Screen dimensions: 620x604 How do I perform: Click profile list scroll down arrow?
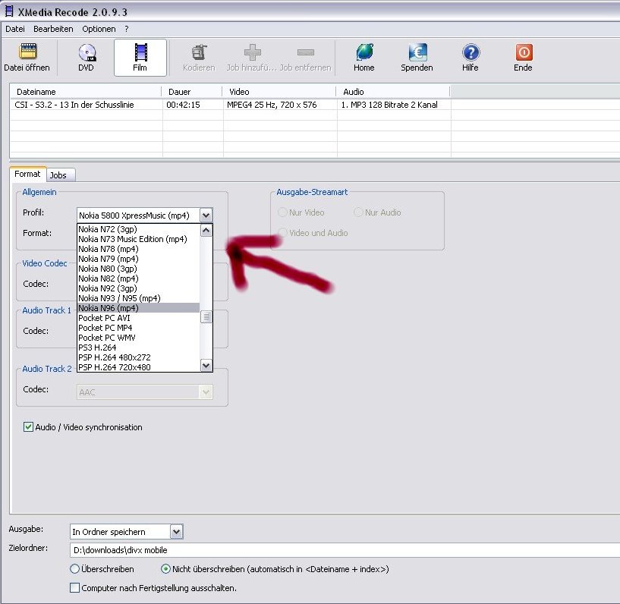tap(206, 365)
